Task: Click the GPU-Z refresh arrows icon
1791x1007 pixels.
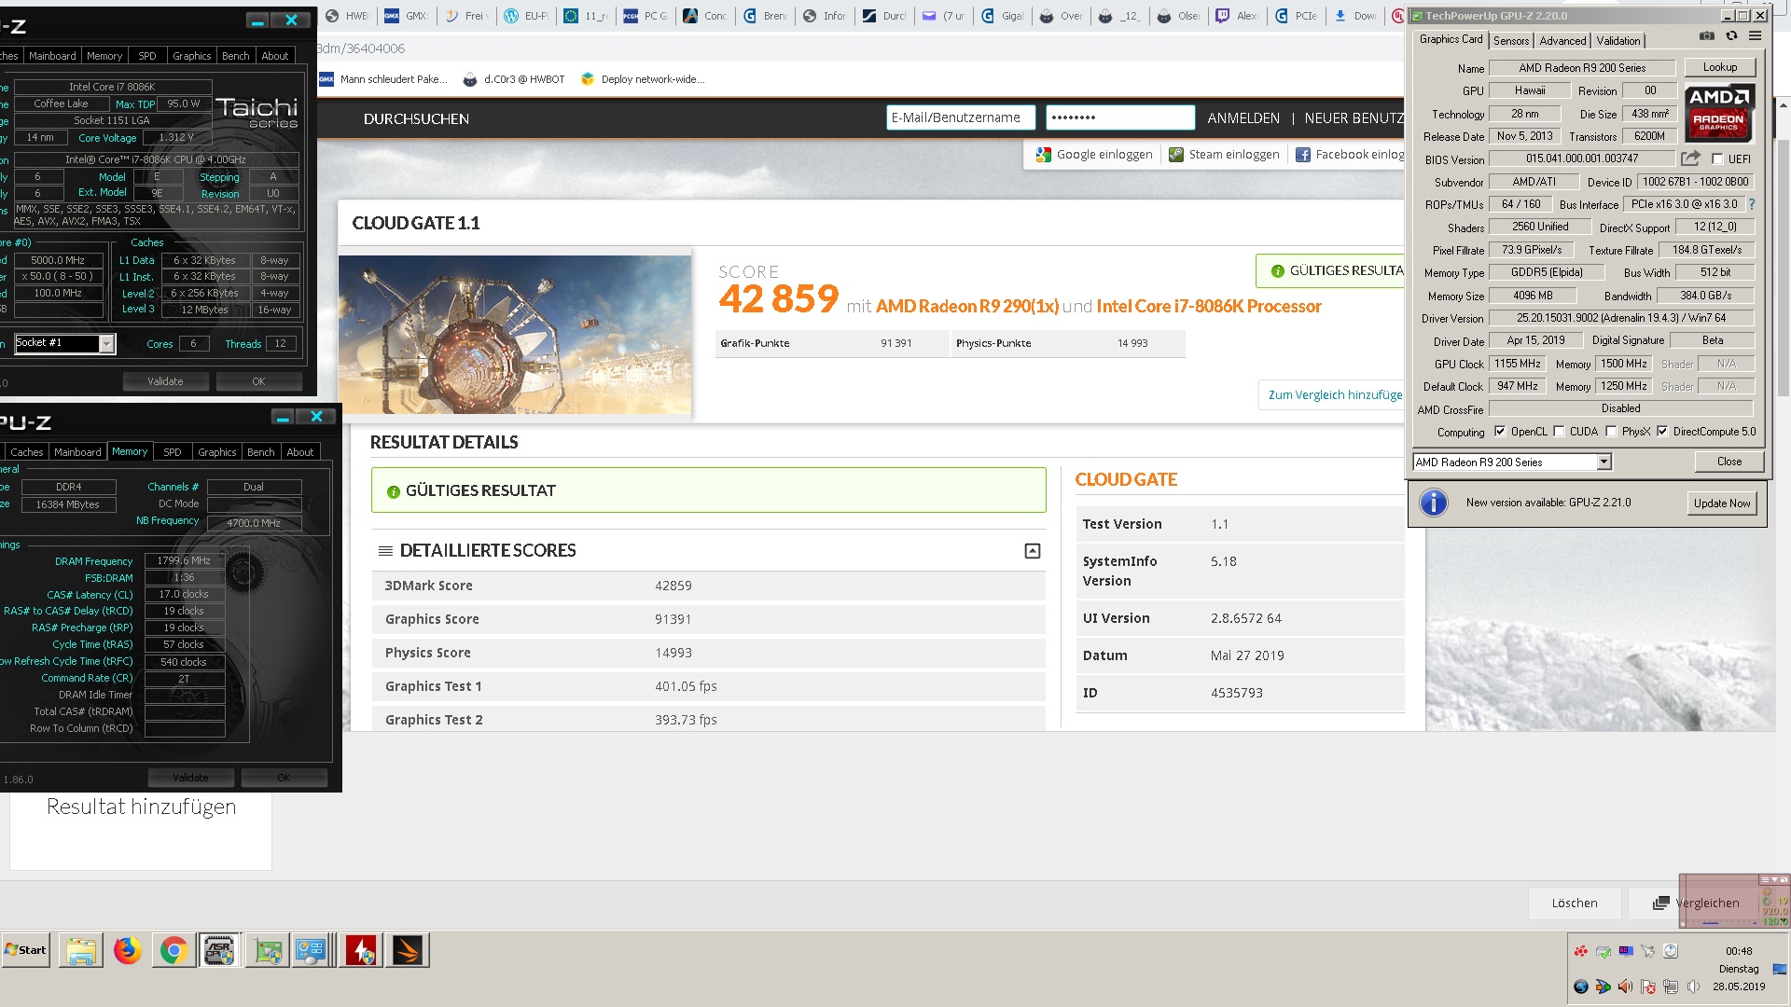Action: coord(1731,36)
